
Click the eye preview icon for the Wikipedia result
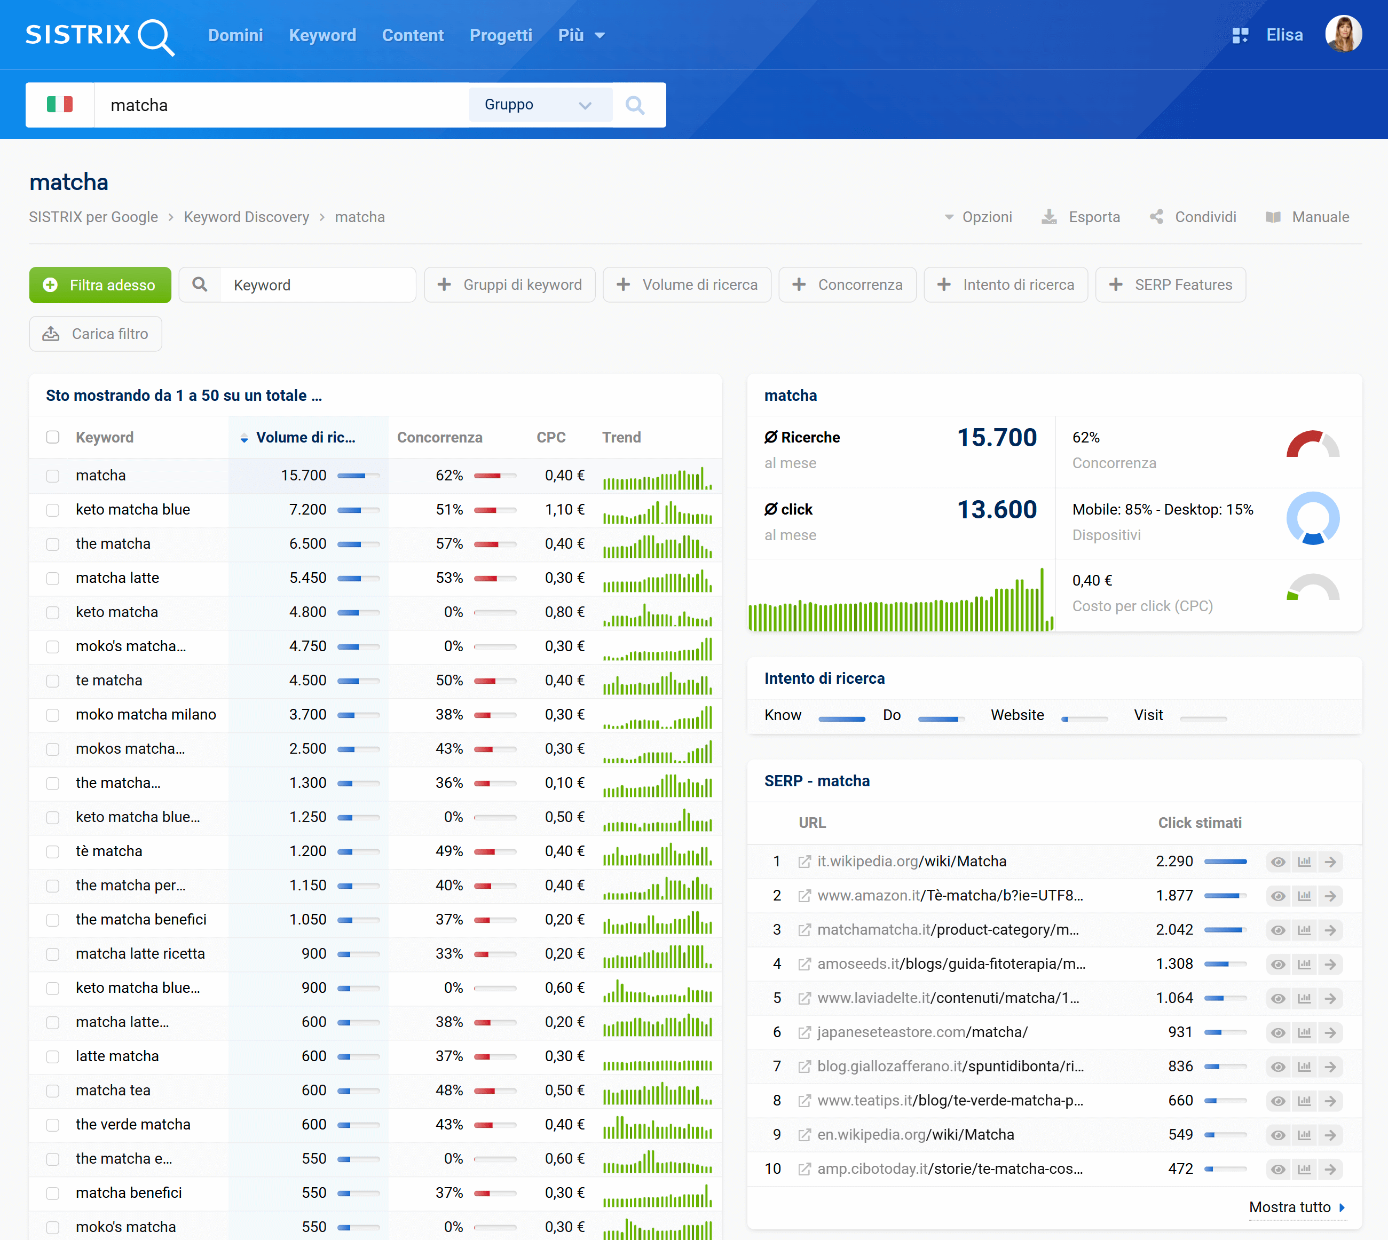tap(1279, 861)
